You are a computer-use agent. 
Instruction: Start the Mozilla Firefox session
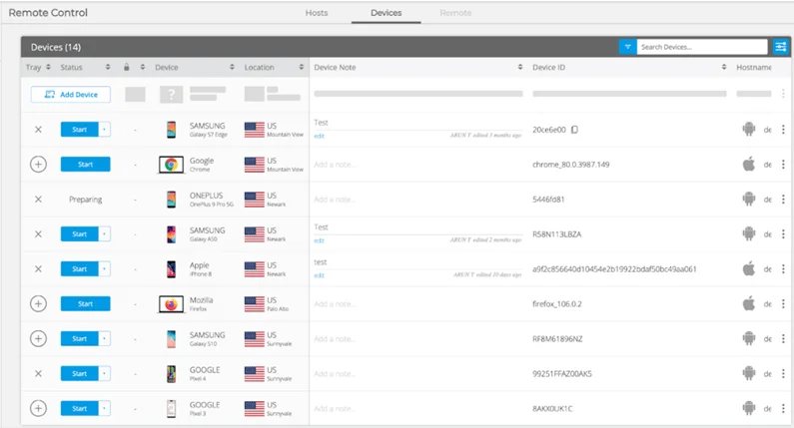pyautogui.click(x=85, y=303)
